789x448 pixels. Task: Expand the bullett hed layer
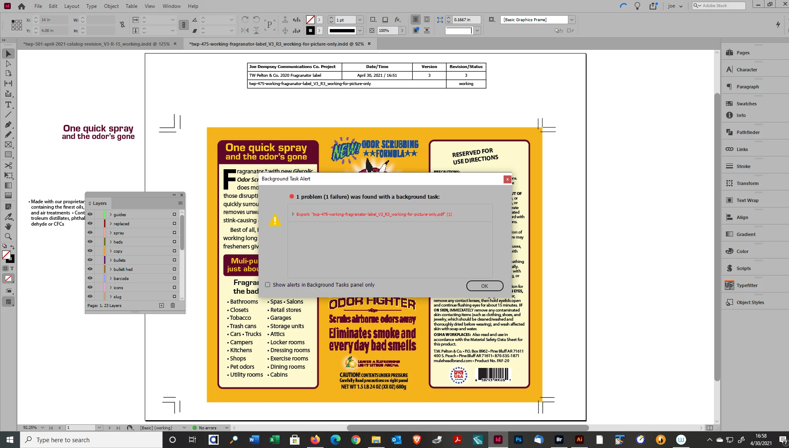(x=111, y=269)
